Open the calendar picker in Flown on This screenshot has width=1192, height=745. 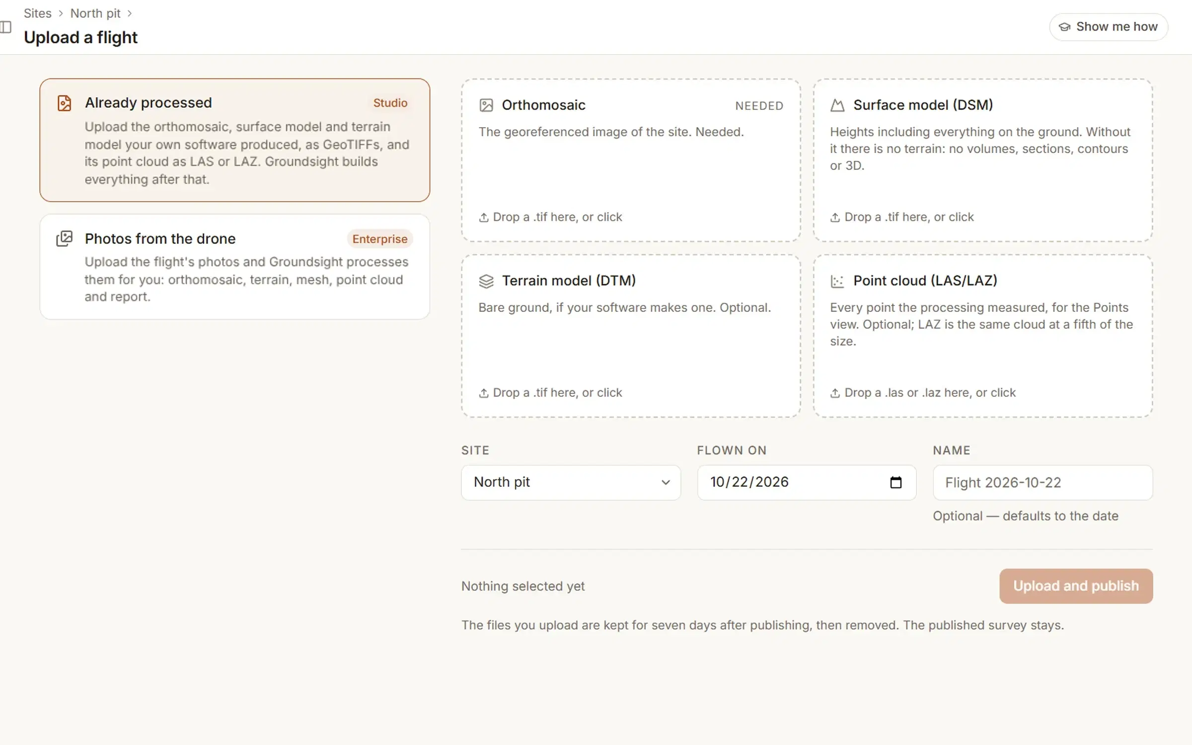point(896,482)
